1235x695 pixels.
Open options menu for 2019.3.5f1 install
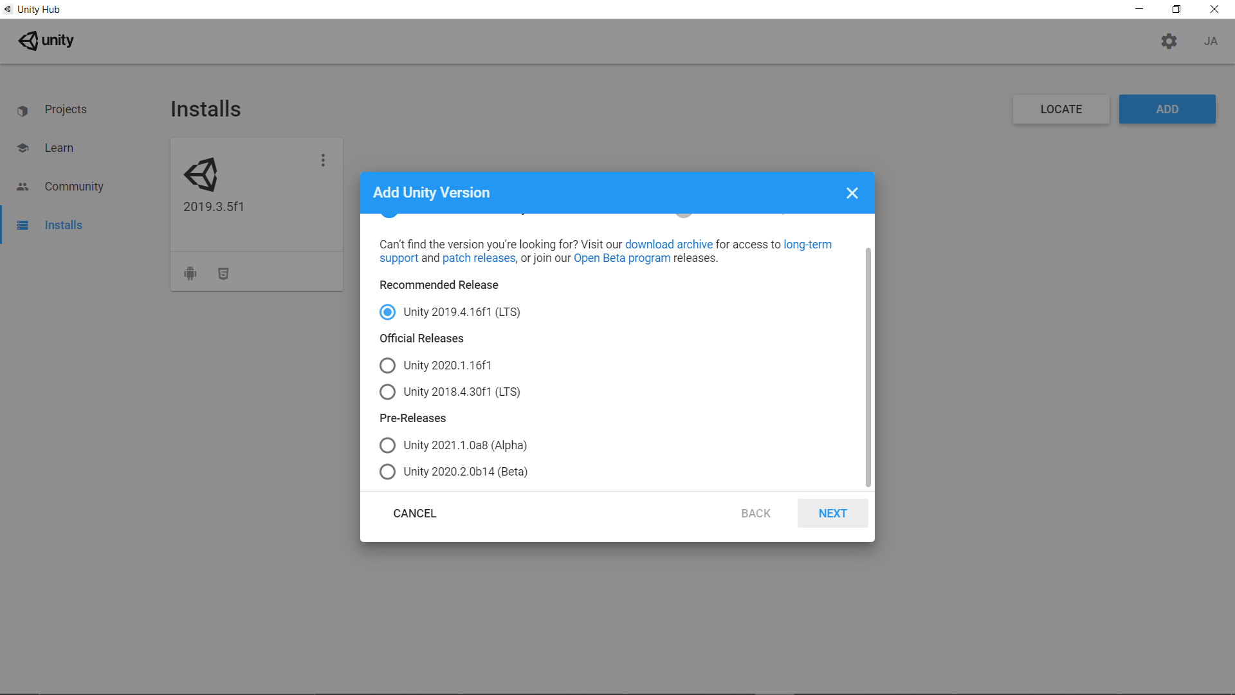[323, 160]
